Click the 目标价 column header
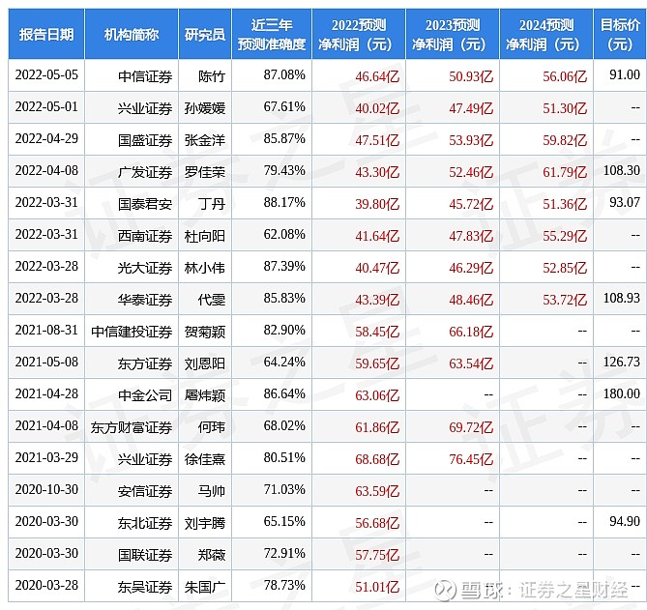Viewport: 647px width, 610px height. click(620, 34)
